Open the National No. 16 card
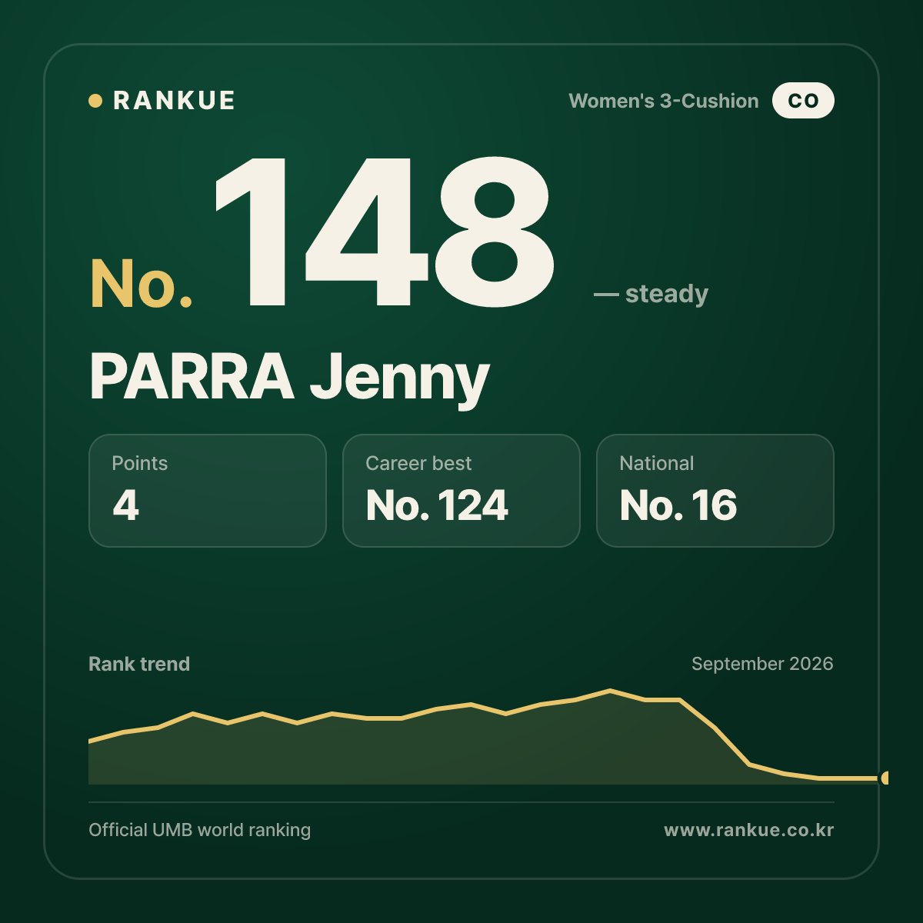923x923 pixels. pos(715,491)
